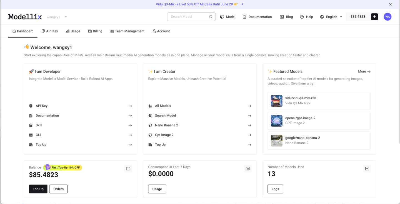The image size is (400, 204).
Task: Click the Search Model row text
Action: point(165,116)
